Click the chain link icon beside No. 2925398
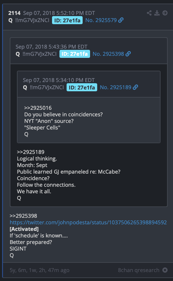 (128, 54)
